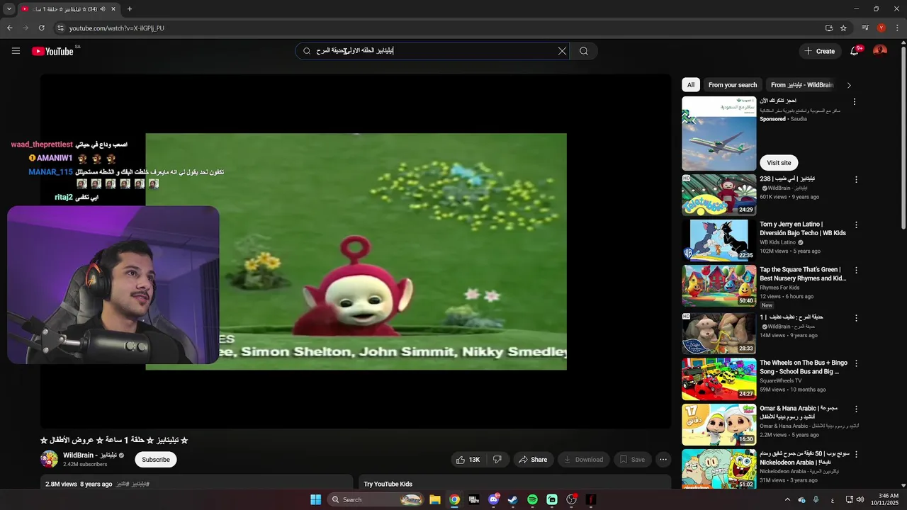Dislike the video with thumbs-down

coord(497,460)
